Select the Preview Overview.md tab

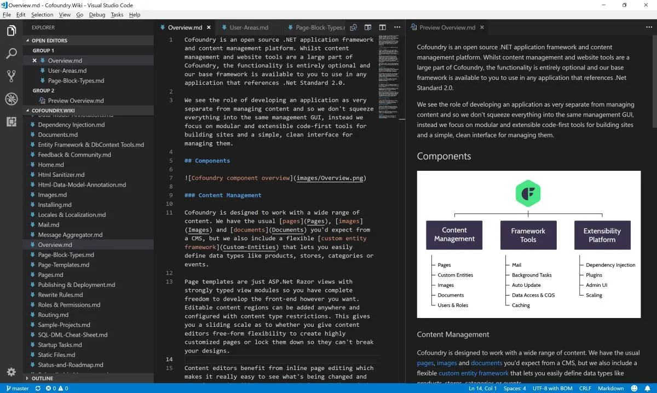click(447, 27)
